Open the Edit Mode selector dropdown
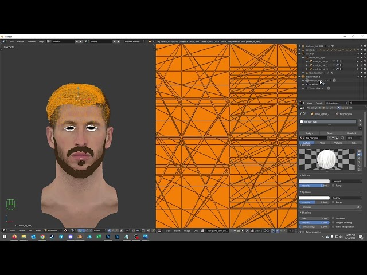Screen dimensions: 367x275 [x=53, y=230]
